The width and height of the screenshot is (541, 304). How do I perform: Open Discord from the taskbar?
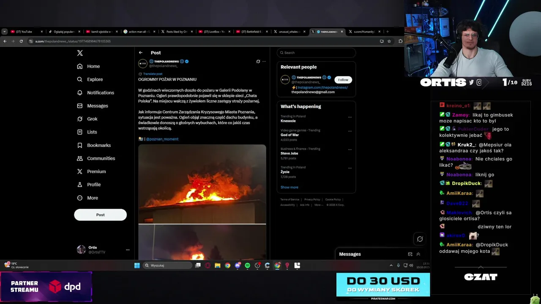[x=238, y=266]
